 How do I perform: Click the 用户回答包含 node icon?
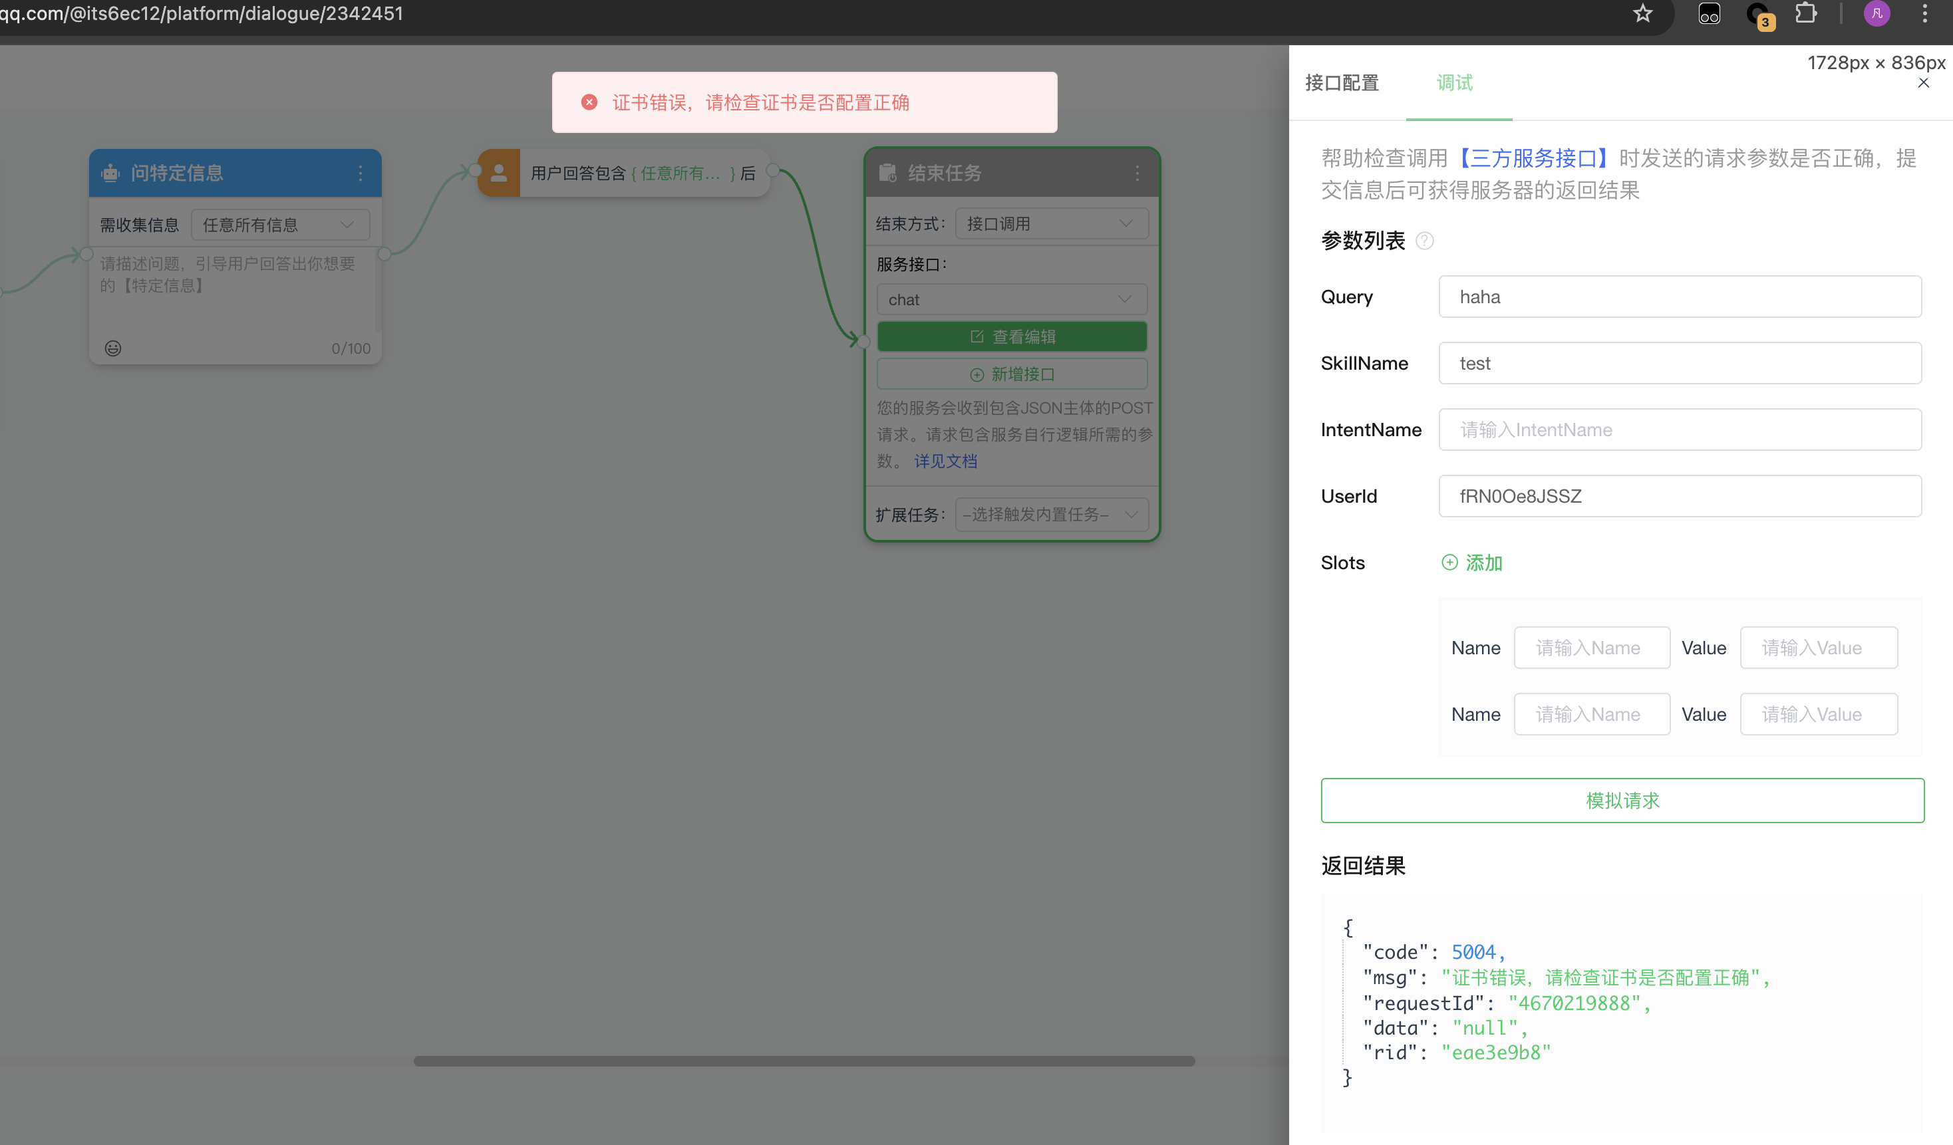(499, 172)
